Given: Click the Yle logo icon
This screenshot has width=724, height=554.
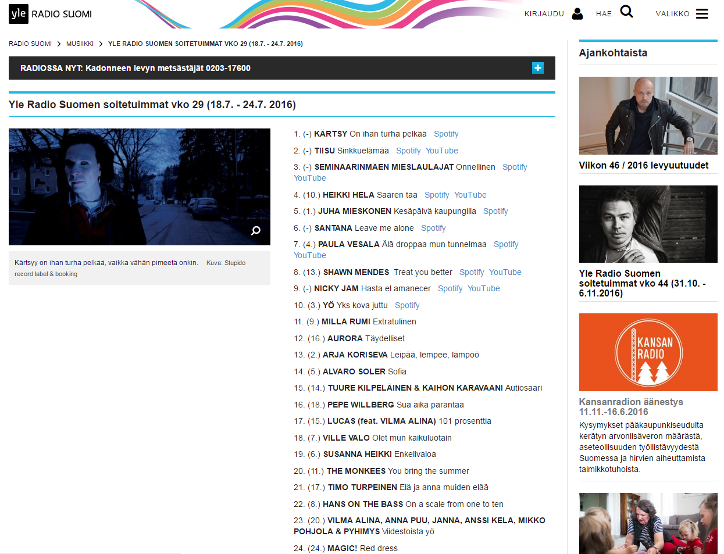Looking at the screenshot, I should 18,14.
